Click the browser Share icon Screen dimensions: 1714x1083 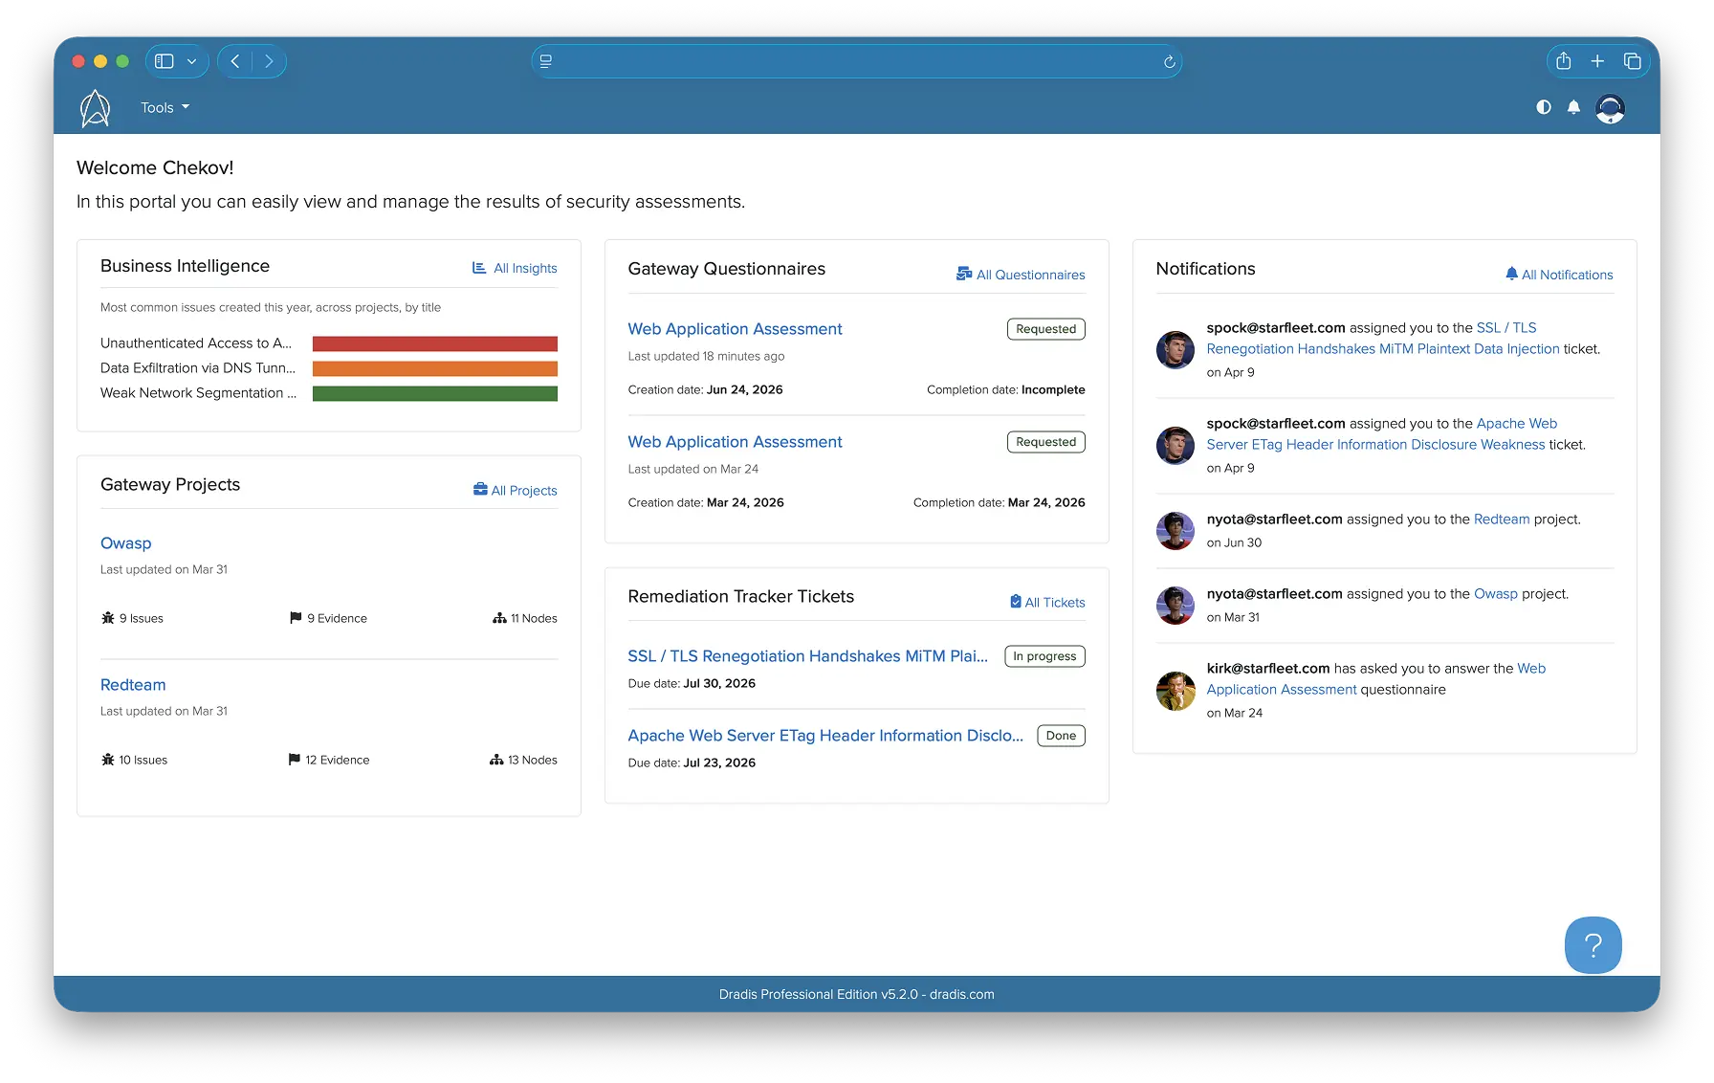coord(1563,61)
